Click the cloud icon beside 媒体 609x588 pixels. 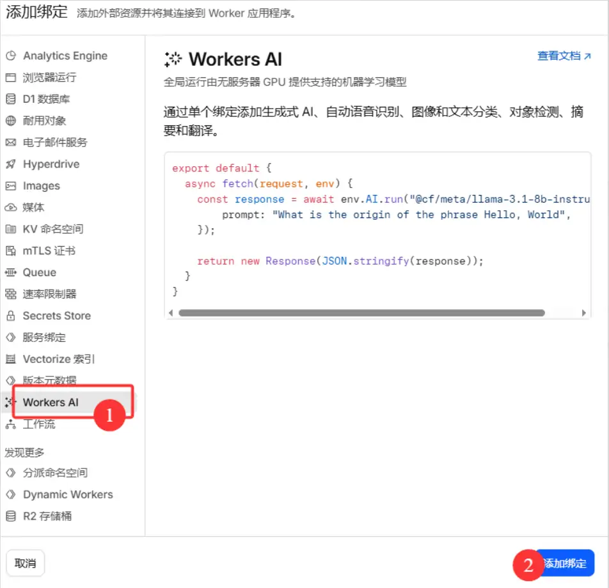coord(11,207)
